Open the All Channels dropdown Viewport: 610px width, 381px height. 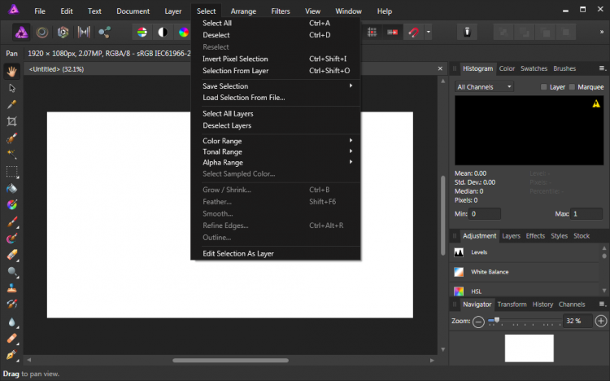point(485,87)
